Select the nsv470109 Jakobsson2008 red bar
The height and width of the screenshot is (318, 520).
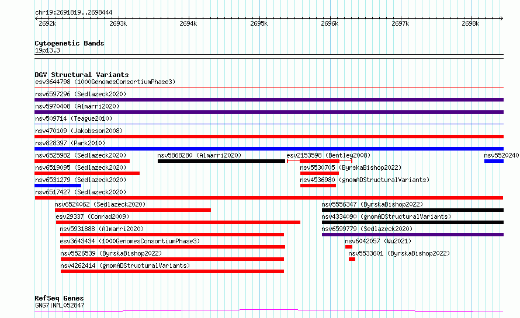tap(269, 137)
